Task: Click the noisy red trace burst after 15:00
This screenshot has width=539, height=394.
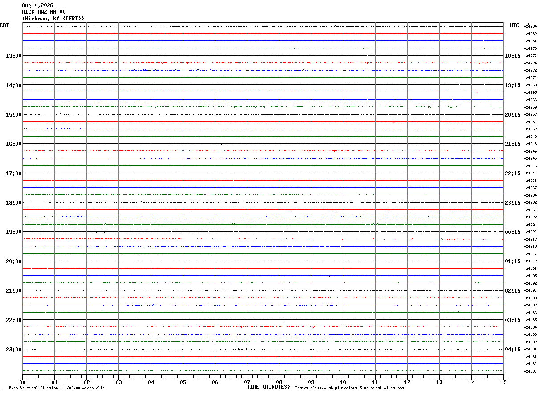Action: (x=392, y=121)
